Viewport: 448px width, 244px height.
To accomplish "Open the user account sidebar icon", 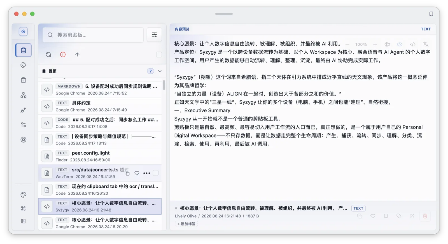I will pyautogui.click(x=24, y=140).
